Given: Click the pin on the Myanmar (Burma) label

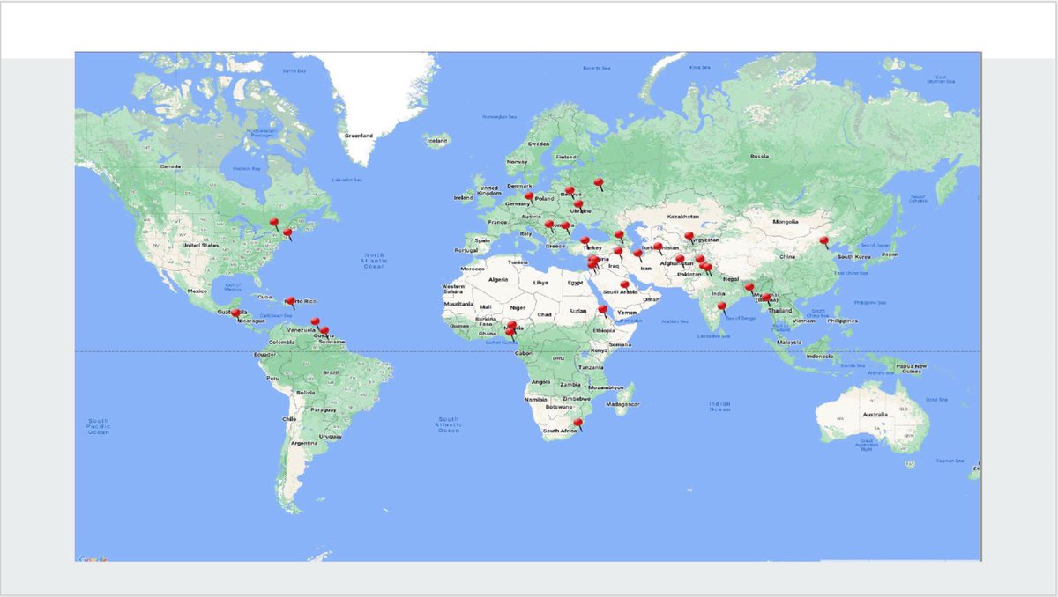Looking at the screenshot, I should point(766,299).
